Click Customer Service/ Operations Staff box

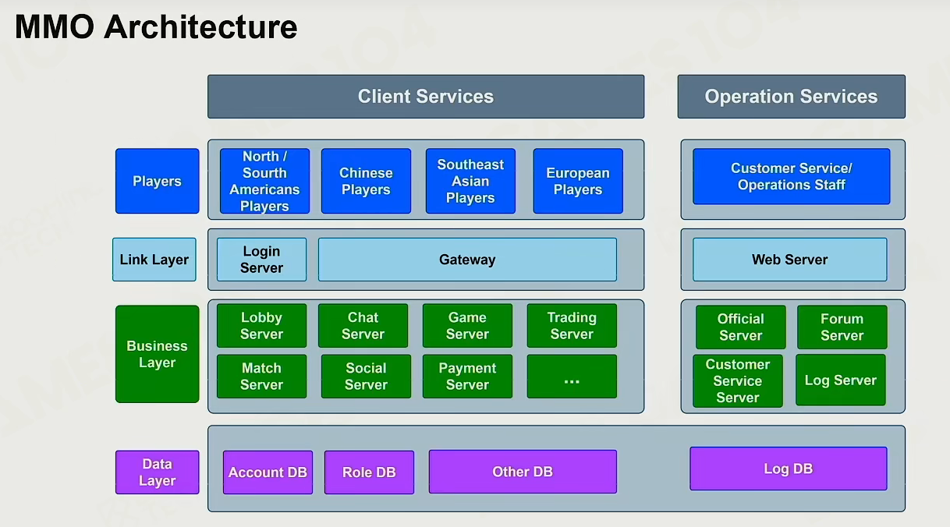(792, 176)
